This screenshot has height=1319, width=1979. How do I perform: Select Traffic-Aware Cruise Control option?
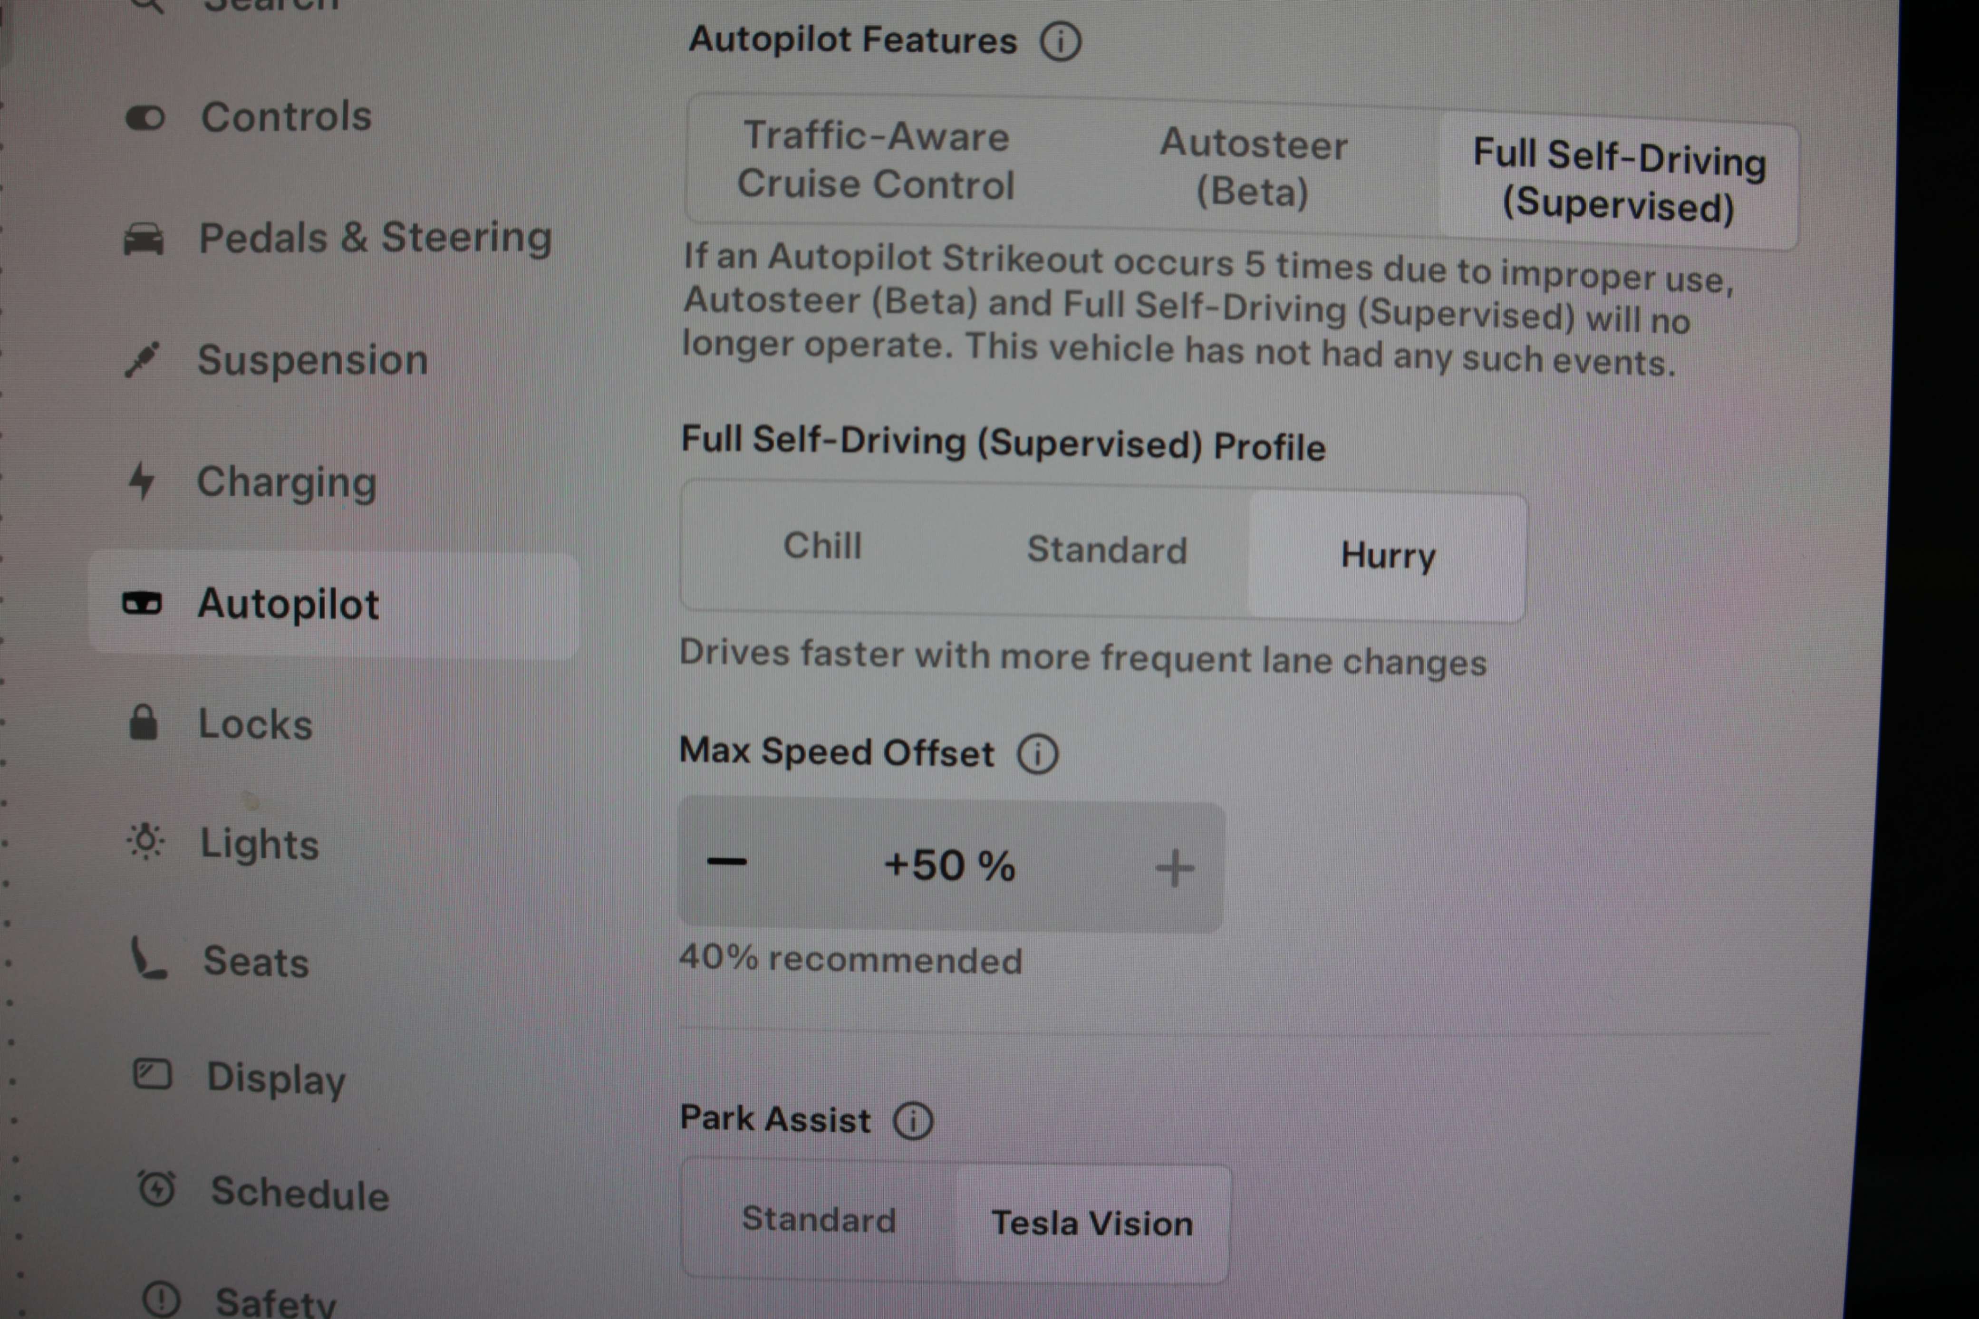click(875, 161)
